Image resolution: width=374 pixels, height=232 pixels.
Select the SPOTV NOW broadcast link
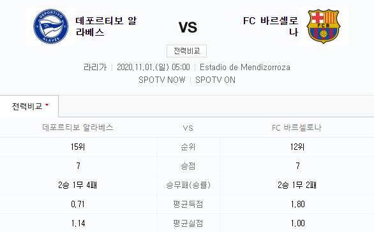(162, 80)
